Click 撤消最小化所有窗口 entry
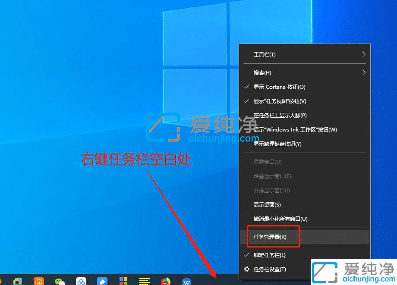The height and width of the screenshot is (285, 397). tap(280, 219)
